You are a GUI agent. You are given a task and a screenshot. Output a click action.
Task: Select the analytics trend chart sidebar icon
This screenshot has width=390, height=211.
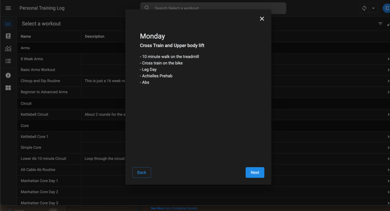coord(8,48)
